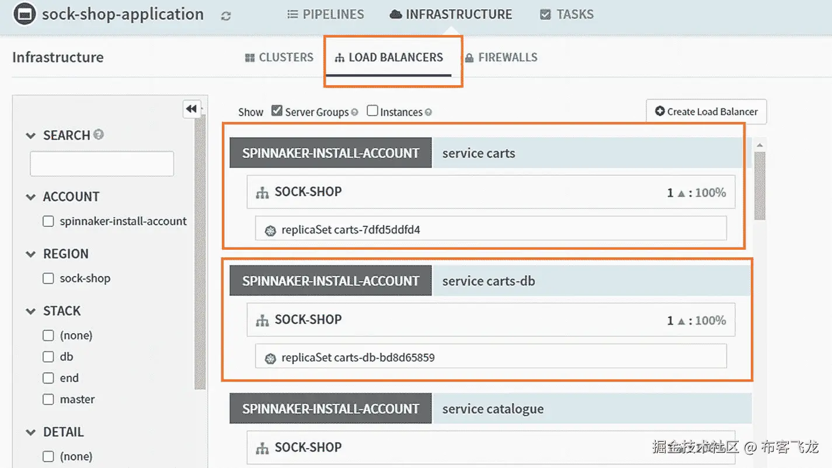Open replicaSet carts-db-bd8d65859 link
This screenshot has height=468, width=832.
click(x=358, y=357)
